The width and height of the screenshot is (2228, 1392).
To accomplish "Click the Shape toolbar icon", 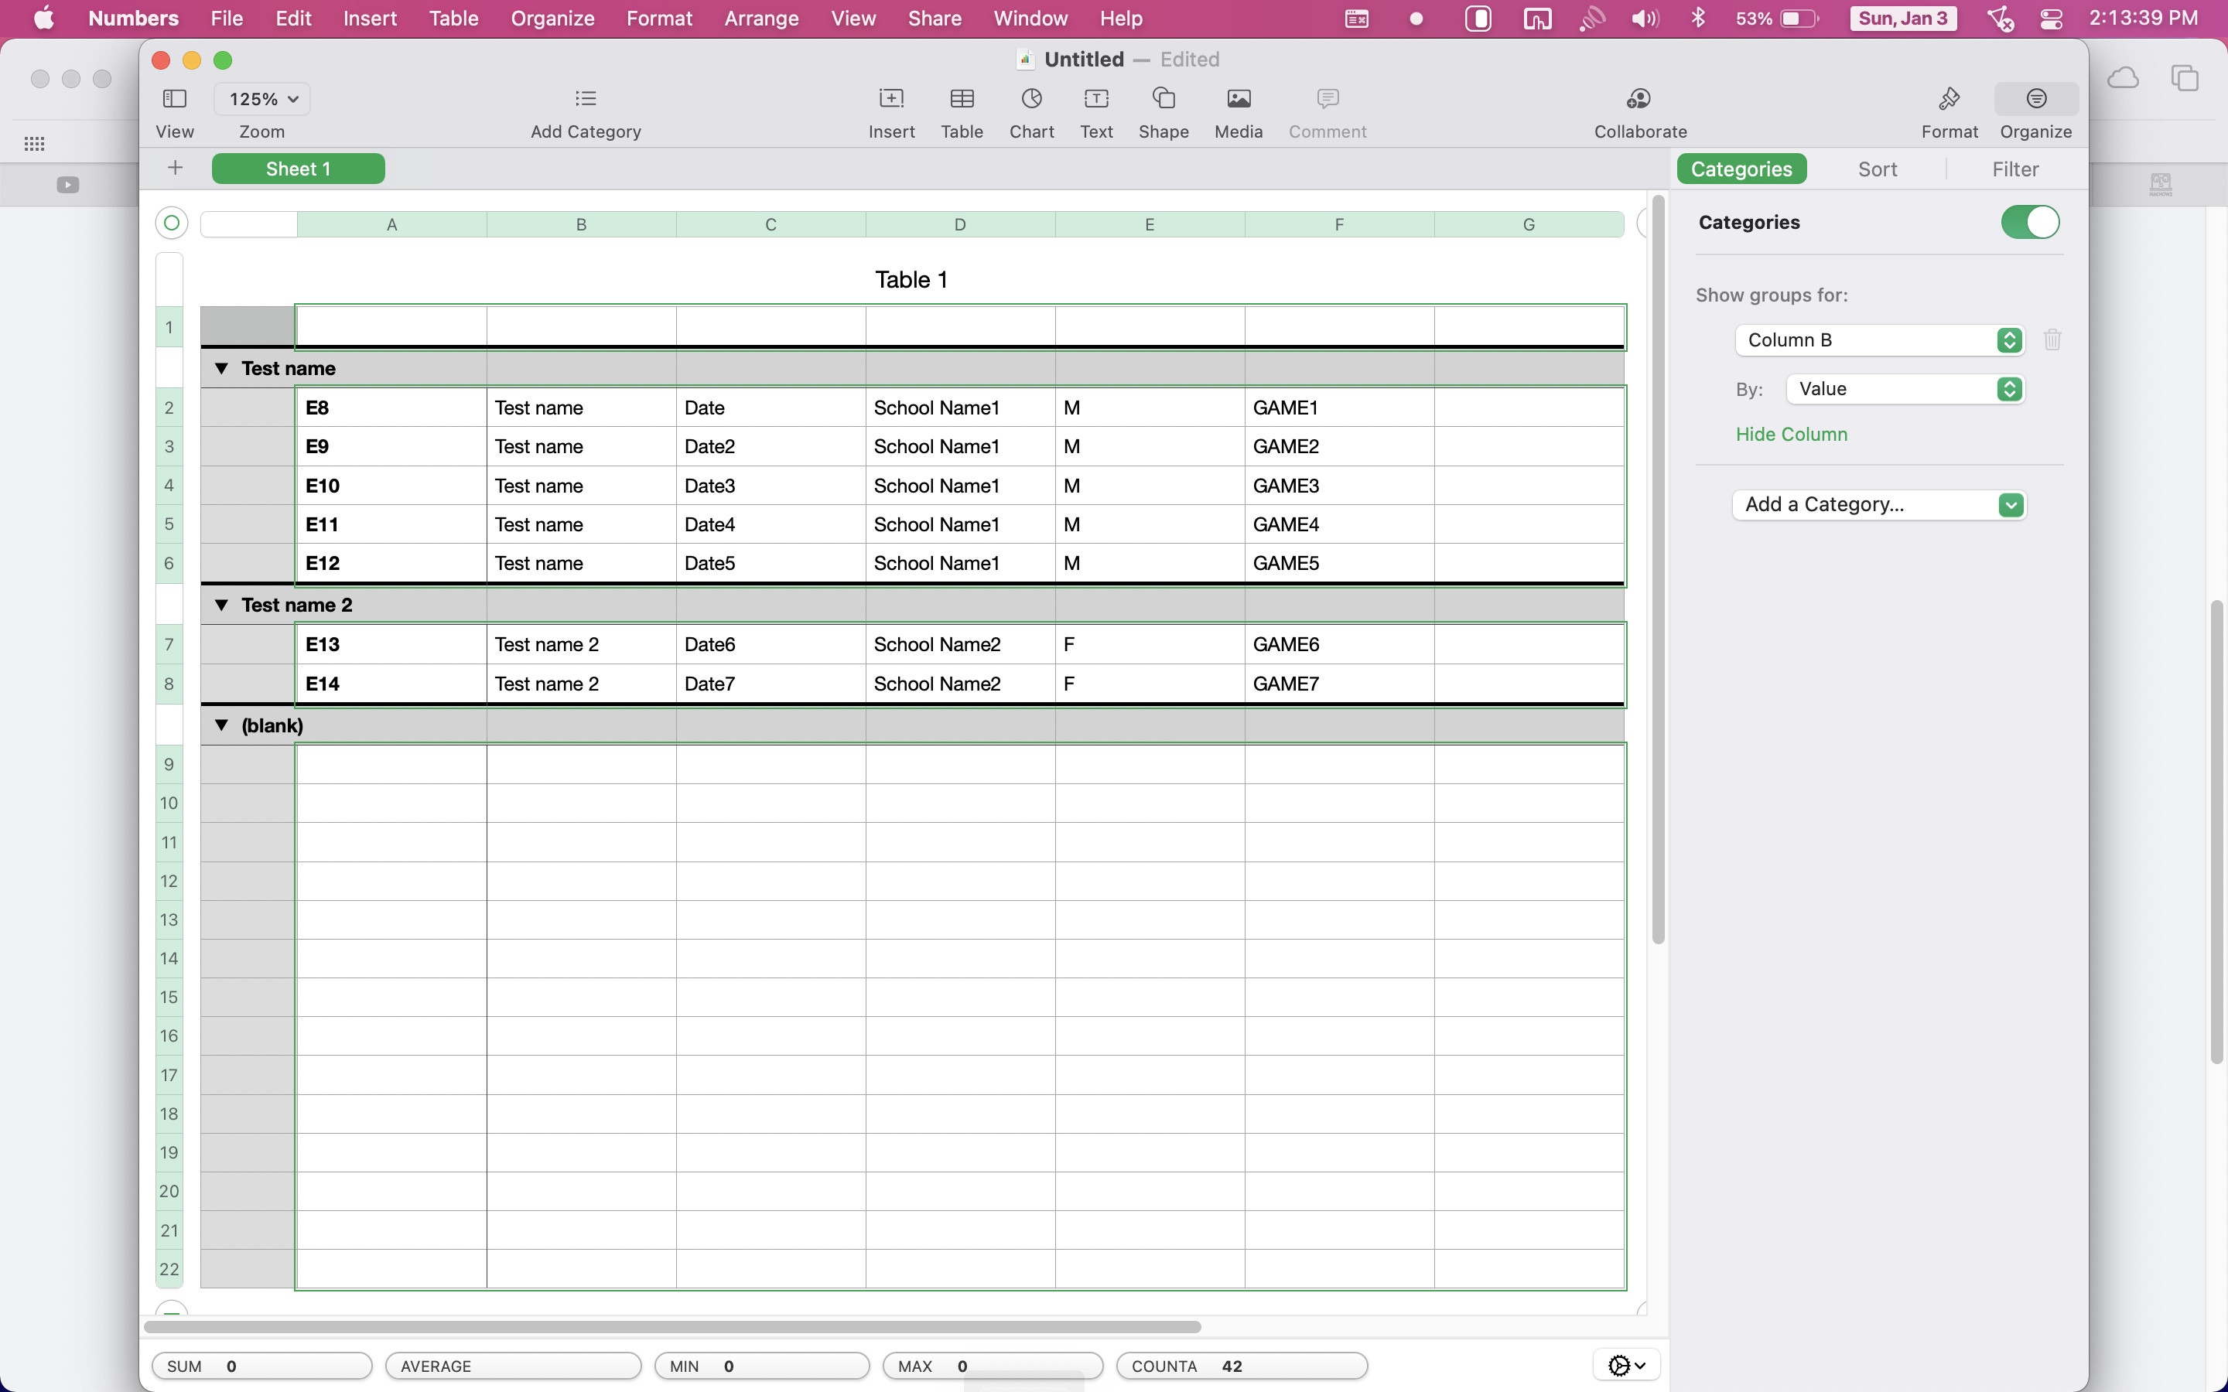I will [x=1163, y=100].
